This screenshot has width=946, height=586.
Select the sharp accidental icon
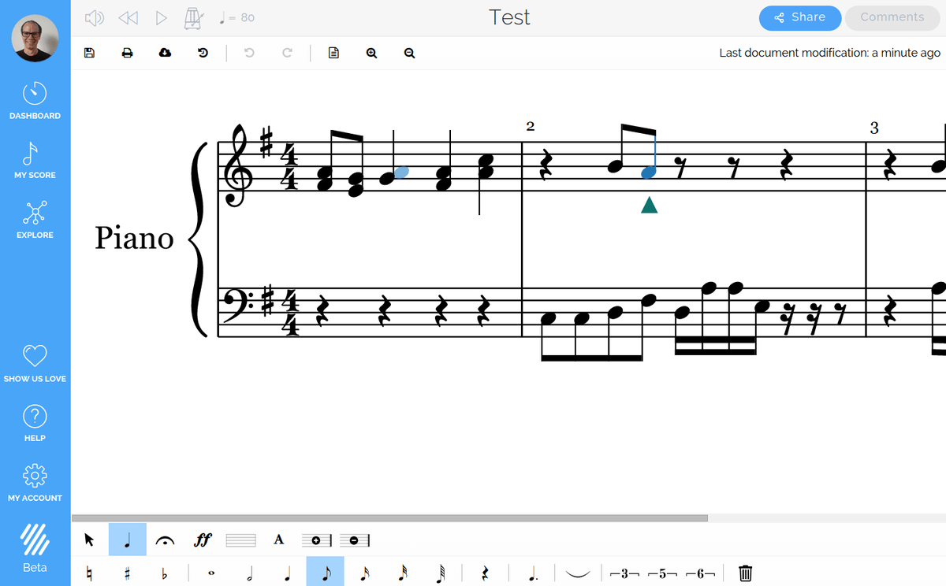(x=126, y=573)
